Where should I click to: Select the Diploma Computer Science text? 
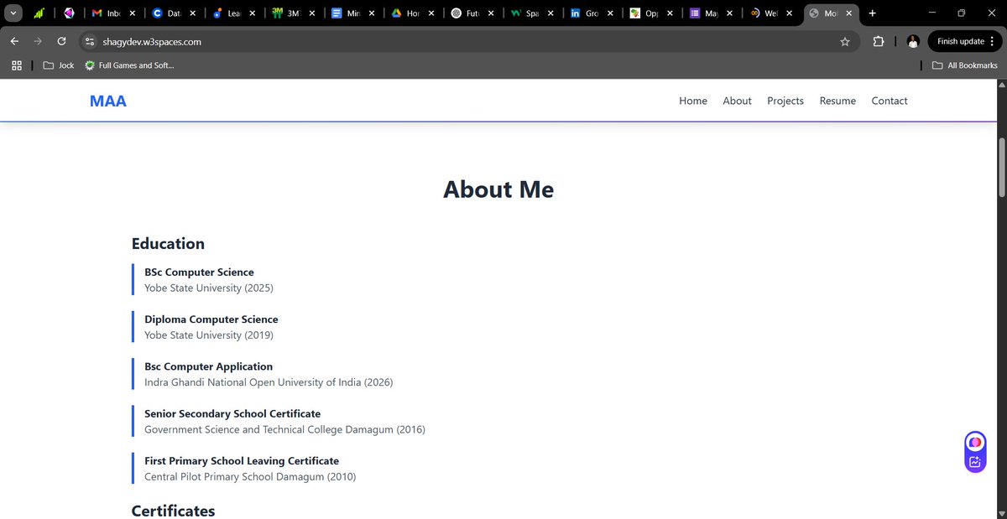[x=211, y=319]
